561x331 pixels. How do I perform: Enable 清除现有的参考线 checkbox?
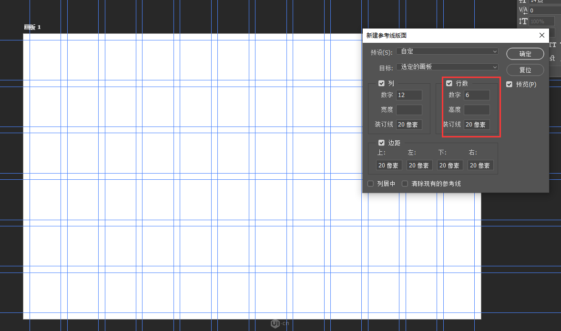click(x=405, y=184)
